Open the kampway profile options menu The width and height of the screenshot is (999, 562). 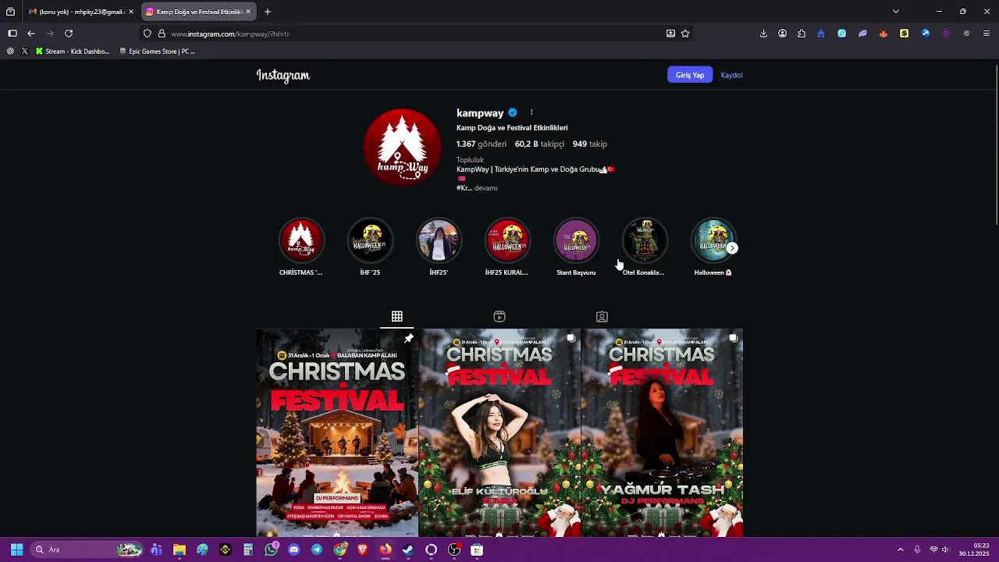tap(531, 112)
